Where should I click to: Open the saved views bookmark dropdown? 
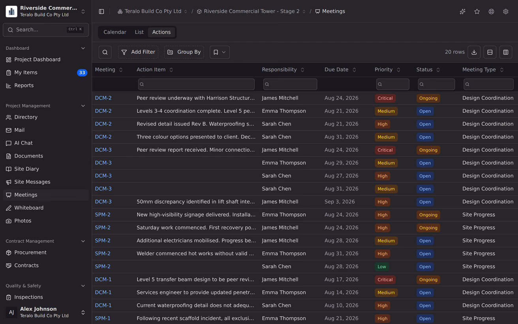tap(220, 52)
